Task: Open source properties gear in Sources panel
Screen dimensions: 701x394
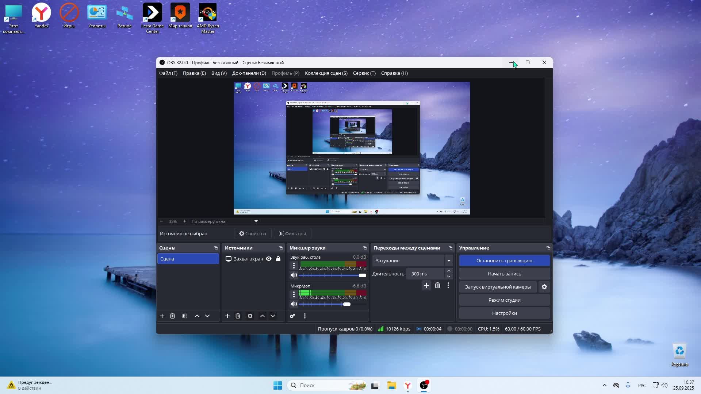Action: [250, 316]
